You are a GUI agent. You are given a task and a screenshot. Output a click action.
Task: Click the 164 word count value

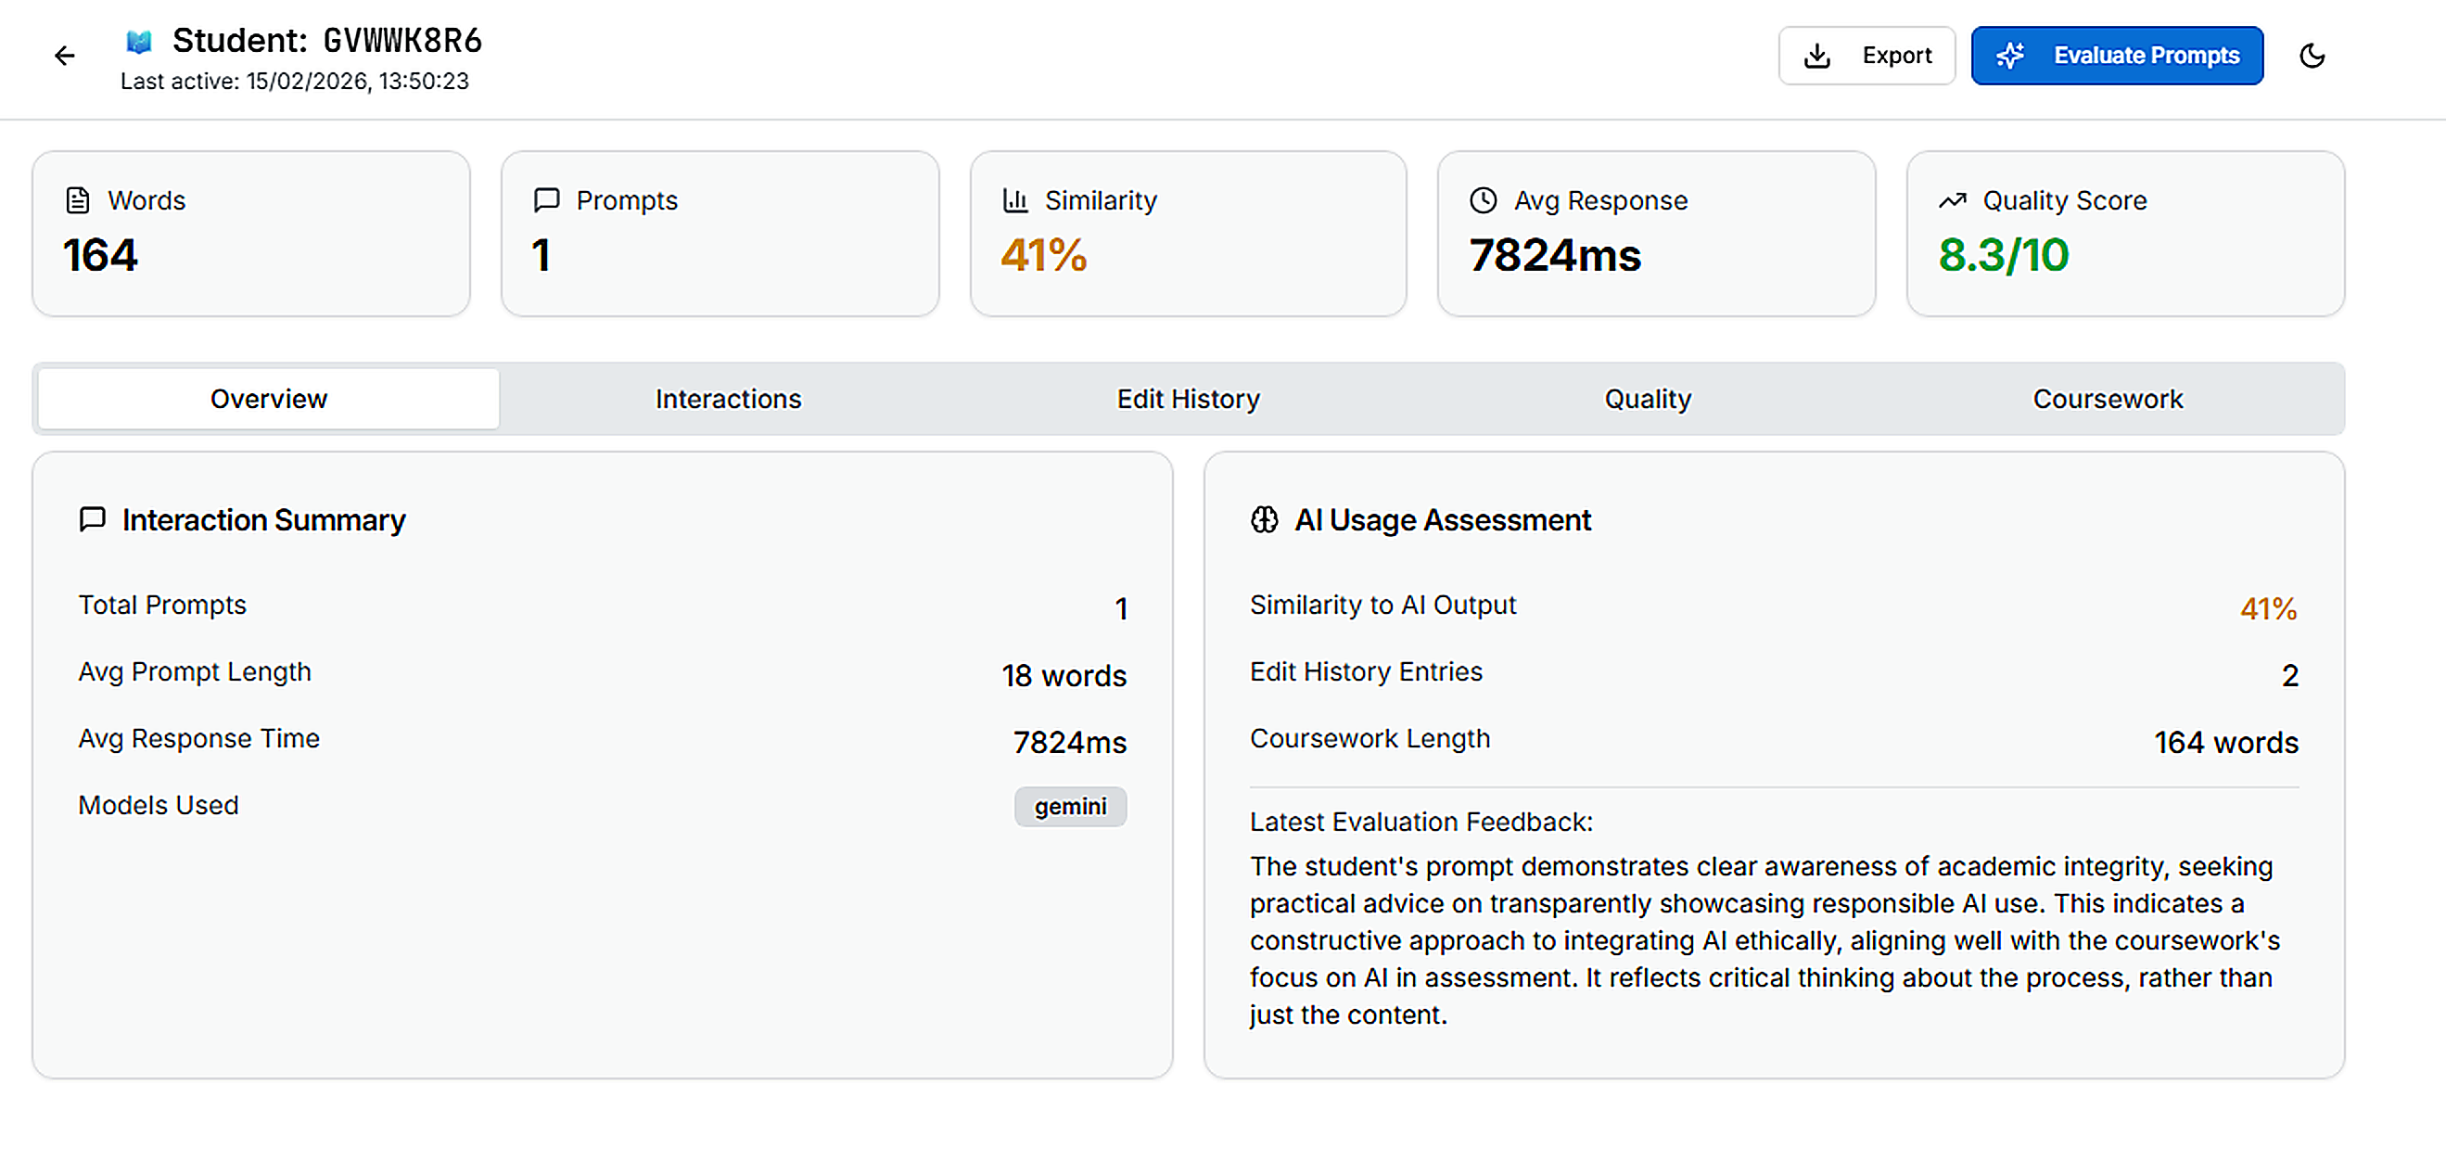coord(101,256)
